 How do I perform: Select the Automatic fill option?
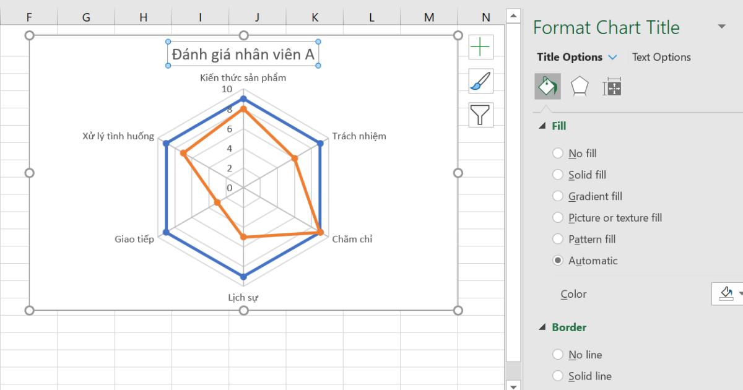pos(558,261)
